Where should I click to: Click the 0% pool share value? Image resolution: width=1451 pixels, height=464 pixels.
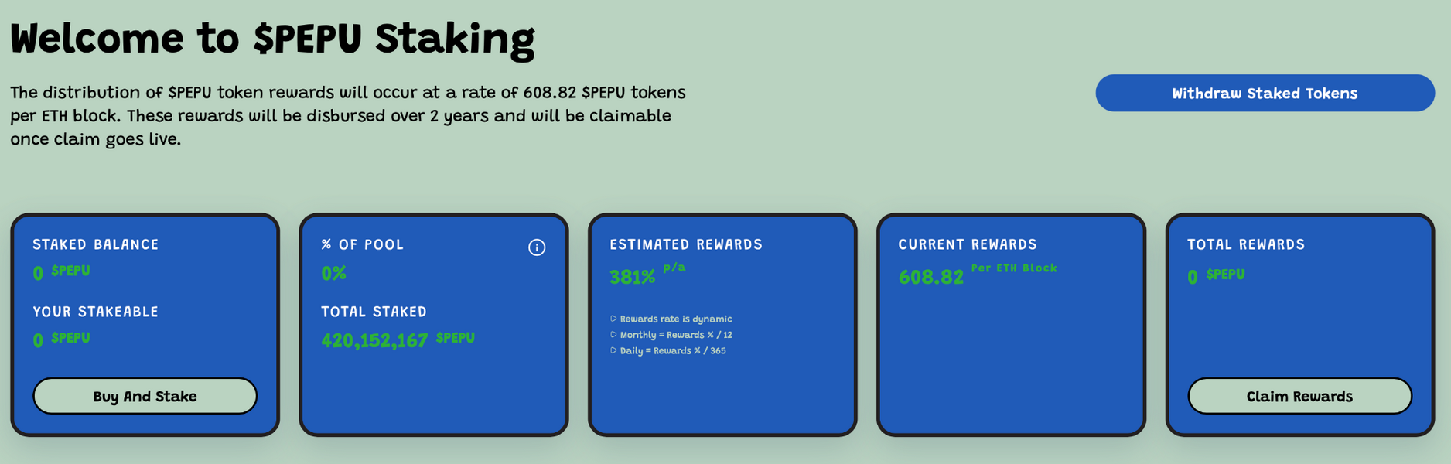tap(333, 273)
